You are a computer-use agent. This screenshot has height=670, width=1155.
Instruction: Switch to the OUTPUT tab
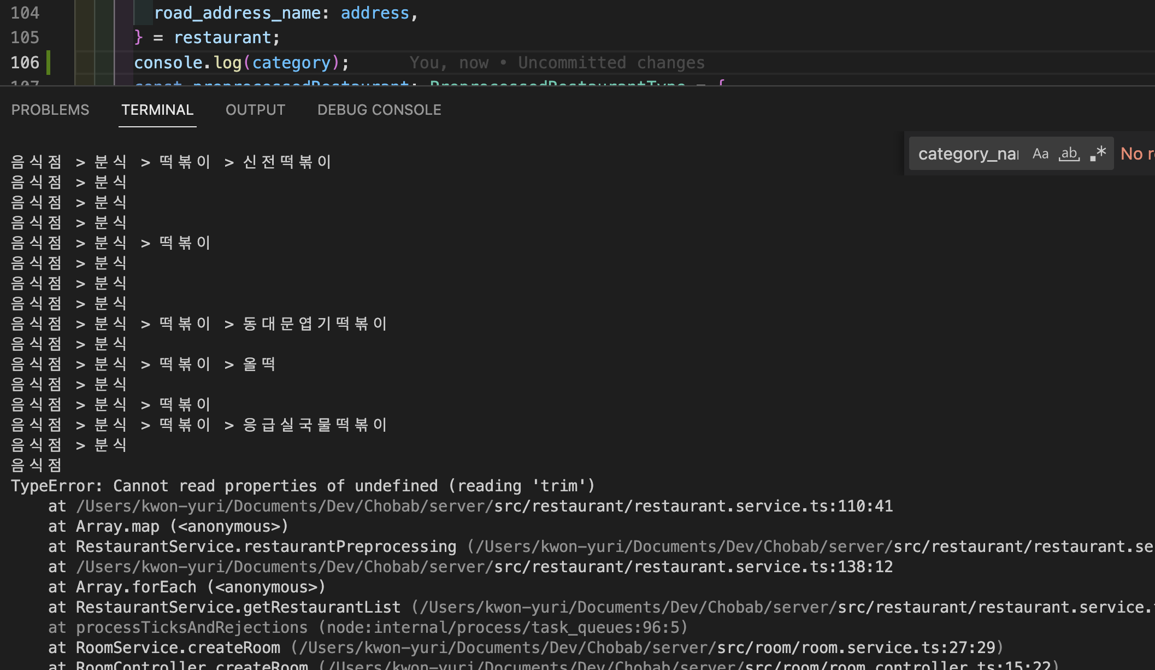[x=255, y=110]
